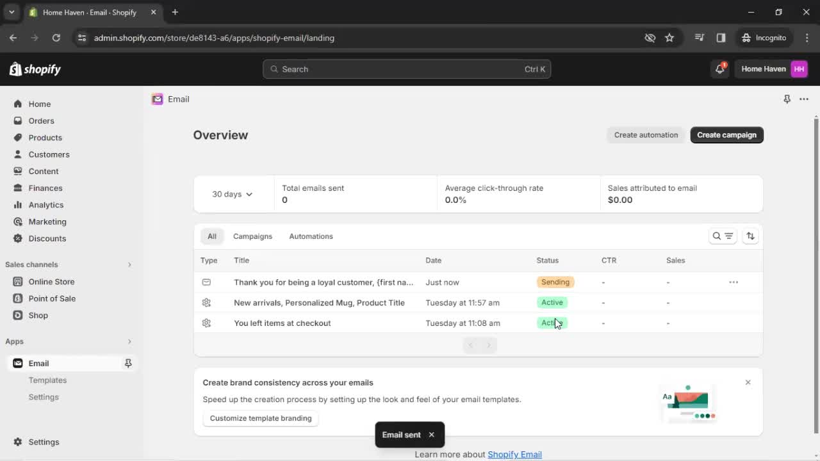Viewport: 820px width, 461px height.
Task: Open Analytics in the sidebar
Action: point(45,205)
